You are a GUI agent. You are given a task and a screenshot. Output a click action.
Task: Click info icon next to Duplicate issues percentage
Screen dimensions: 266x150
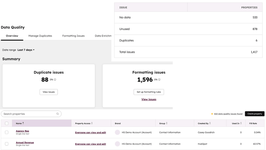55,80
